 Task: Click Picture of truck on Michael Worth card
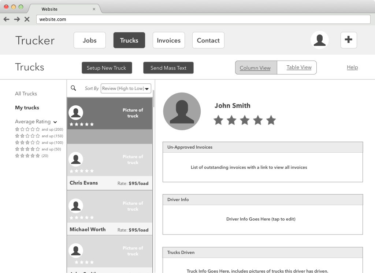(133, 206)
